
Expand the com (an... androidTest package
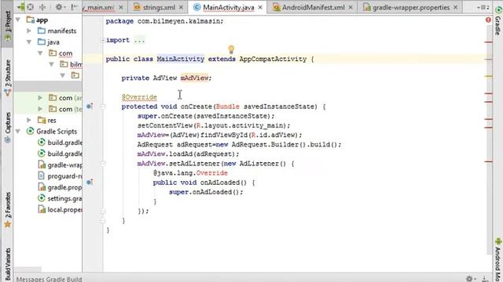(40, 98)
